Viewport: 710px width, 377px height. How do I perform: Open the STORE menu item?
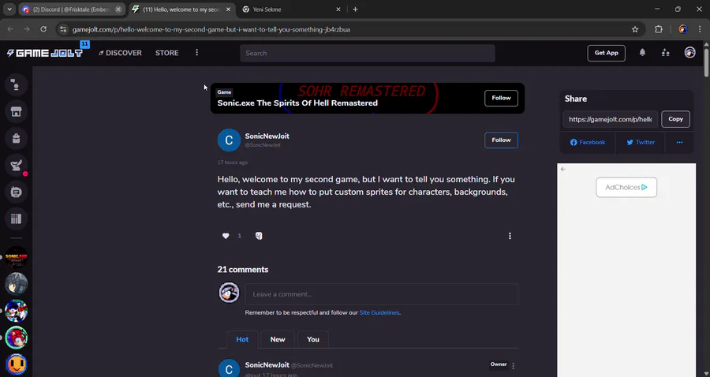[x=166, y=53]
